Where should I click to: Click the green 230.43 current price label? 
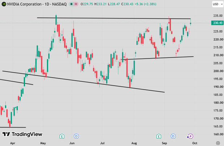pyautogui.click(x=217, y=23)
